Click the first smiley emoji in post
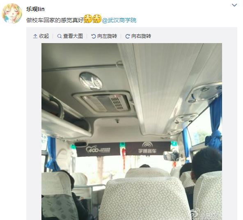The image size is (243, 220). (x=88, y=18)
